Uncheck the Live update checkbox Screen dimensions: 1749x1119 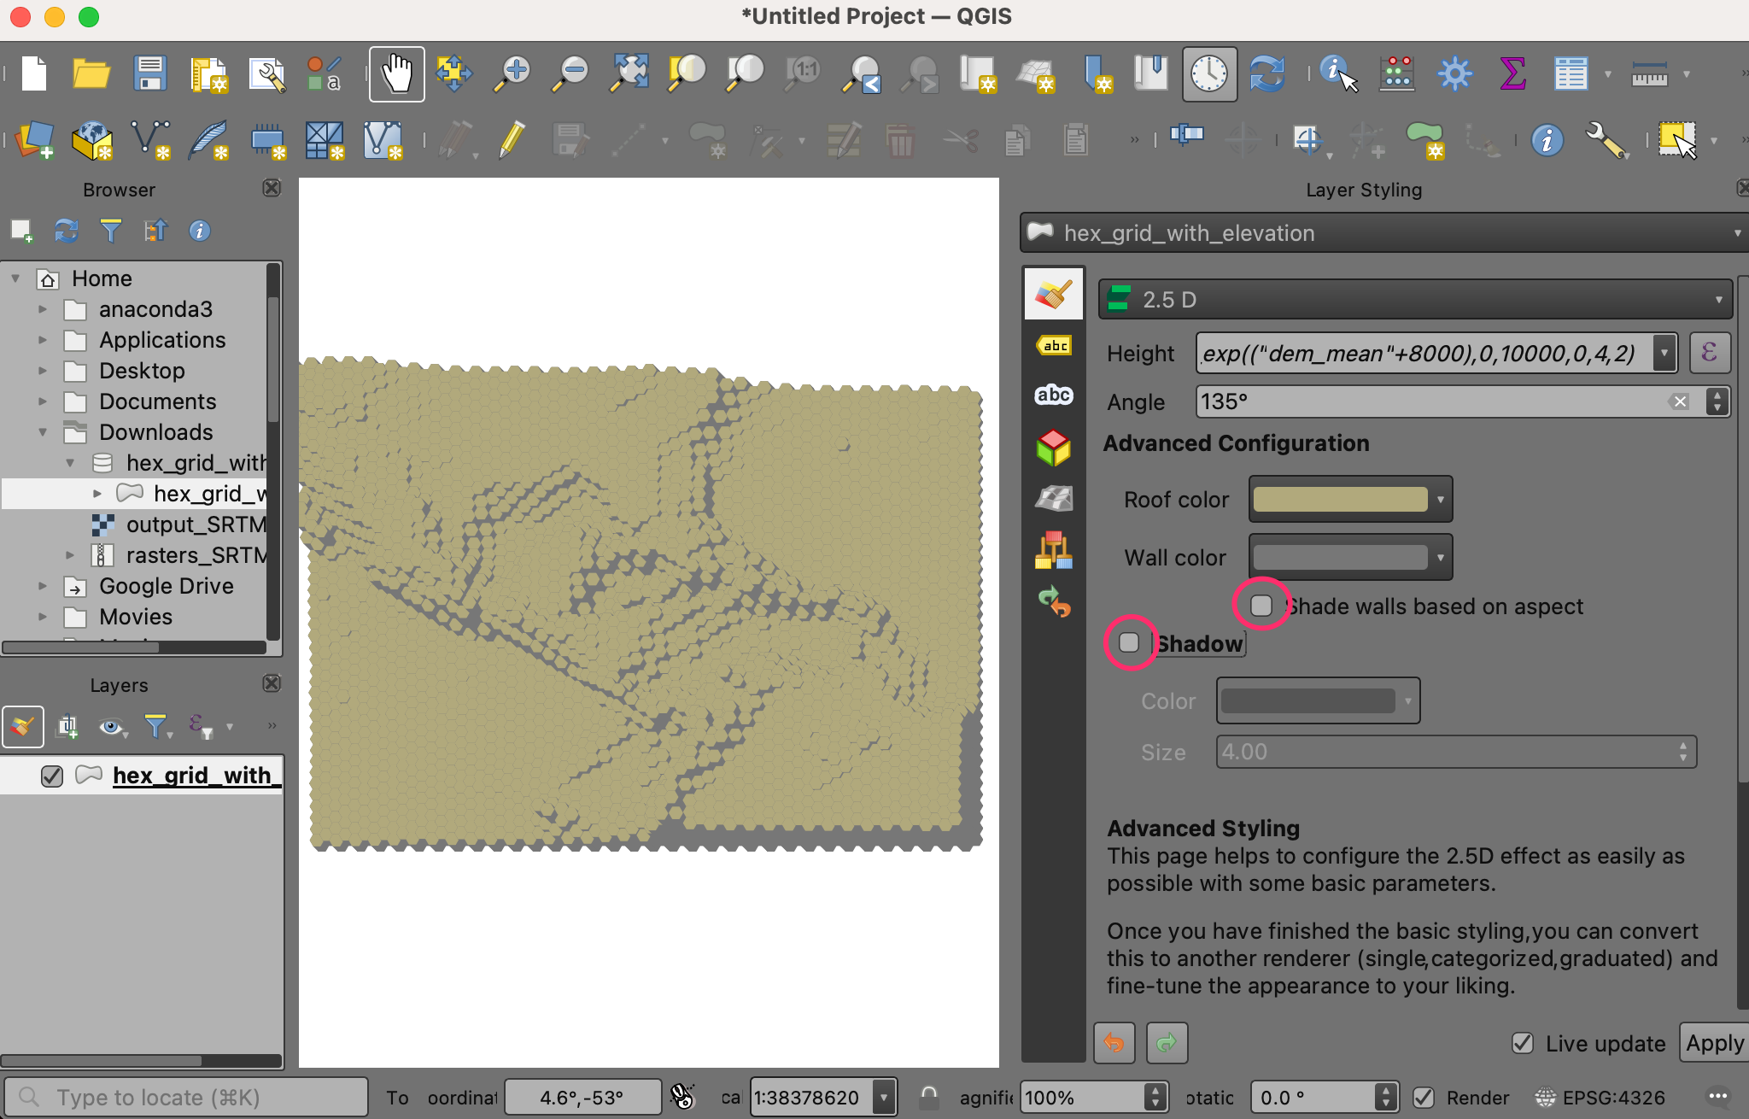click(1523, 1043)
